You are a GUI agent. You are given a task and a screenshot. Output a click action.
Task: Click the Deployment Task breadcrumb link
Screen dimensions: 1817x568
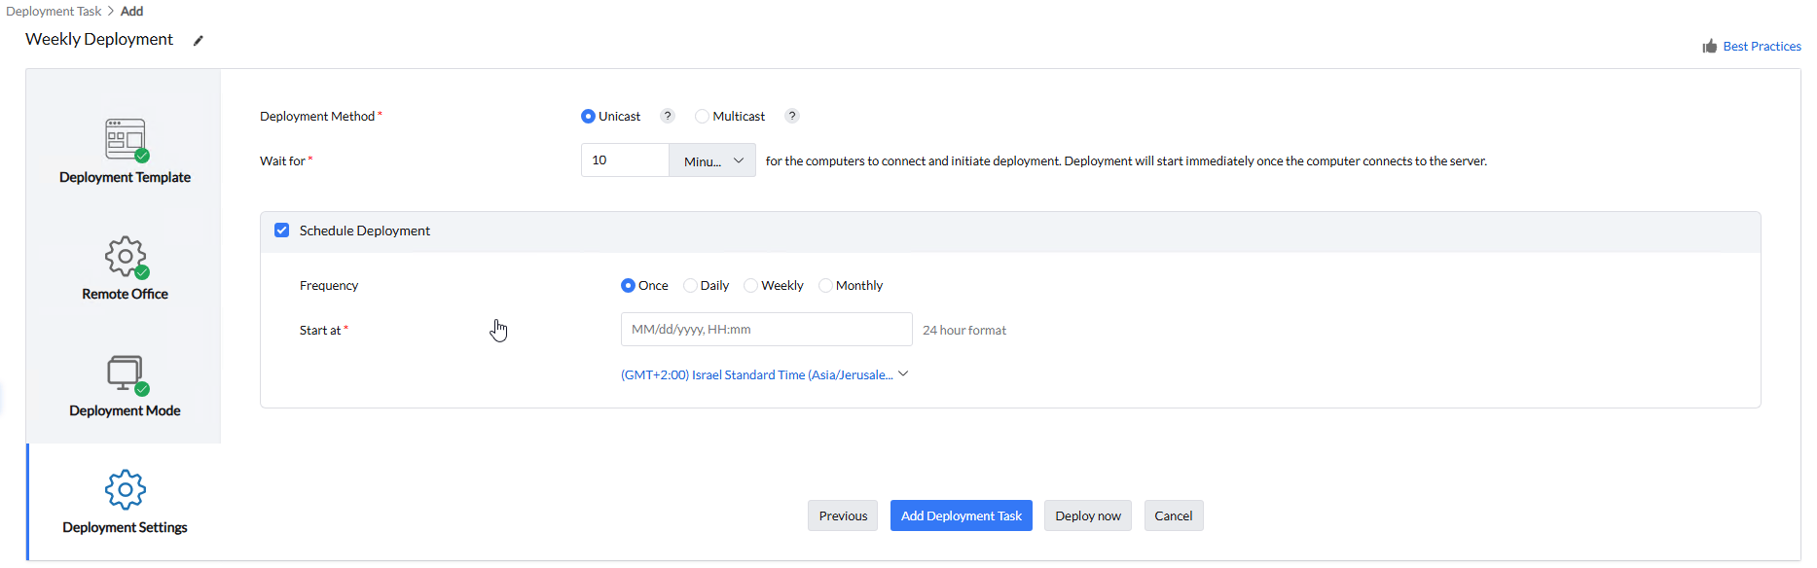54,12
